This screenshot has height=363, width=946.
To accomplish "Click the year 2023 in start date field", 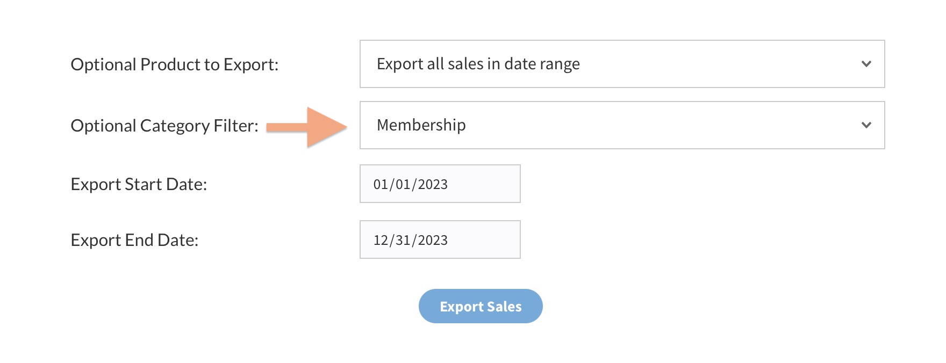I will tap(433, 184).
